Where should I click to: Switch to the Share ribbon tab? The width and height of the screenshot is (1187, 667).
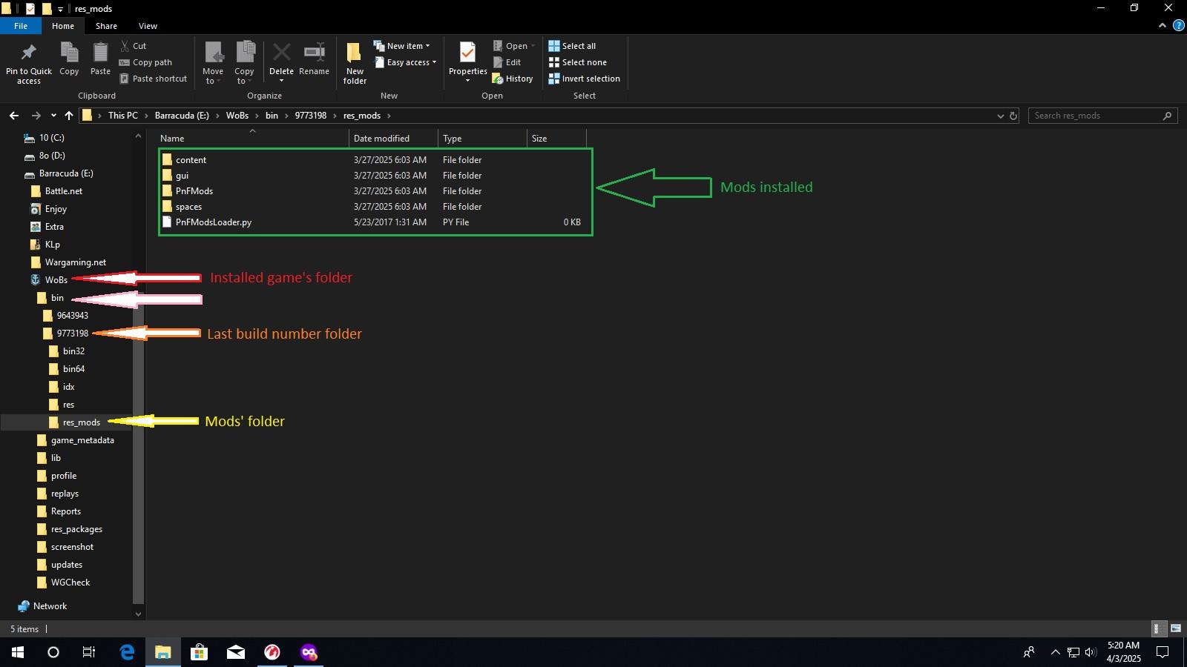[106, 26]
